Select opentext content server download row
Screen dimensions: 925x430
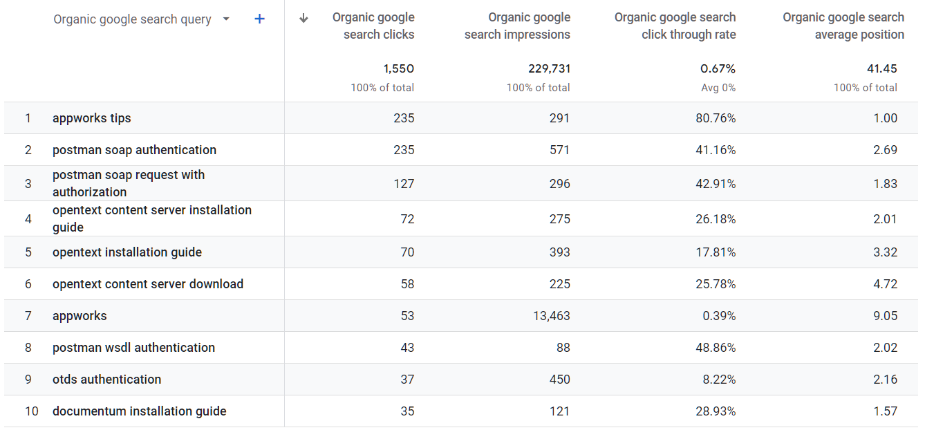click(461, 284)
